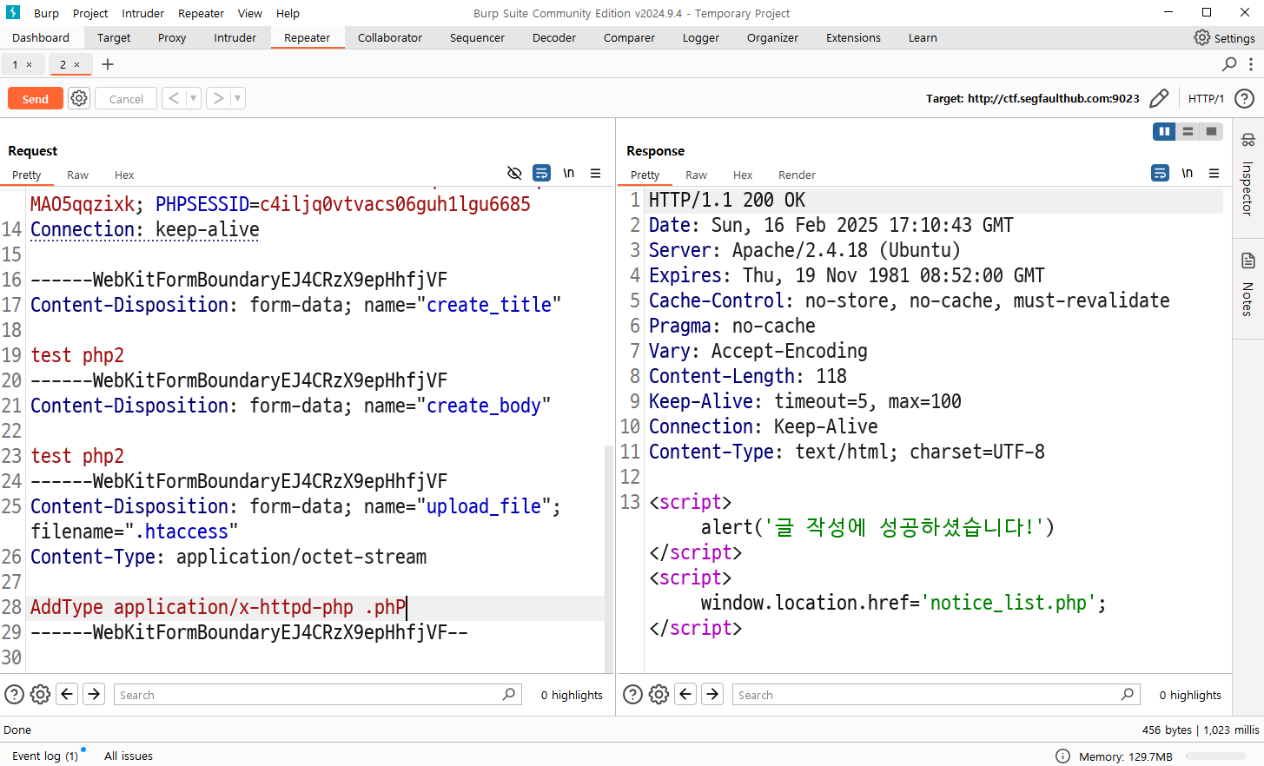This screenshot has height=766, width=1264.
Task: Click the Request editor vertical scrollbar
Action: [x=609, y=558]
